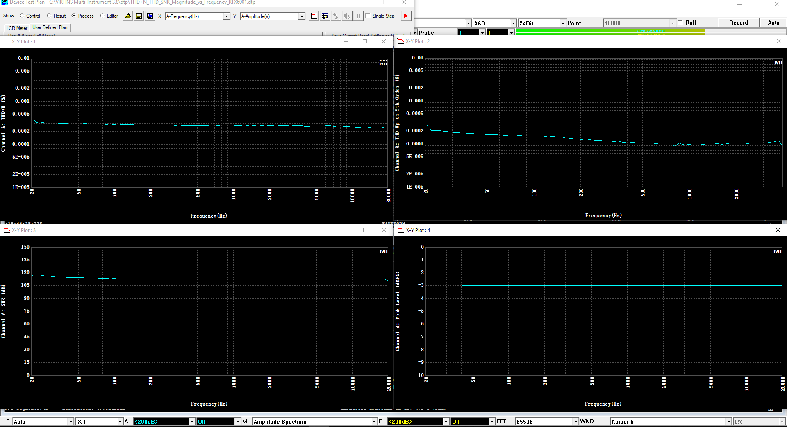This screenshot has height=427, width=787.
Task: Maximize the X-Y Plot 2 window
Action: point(760,41)
